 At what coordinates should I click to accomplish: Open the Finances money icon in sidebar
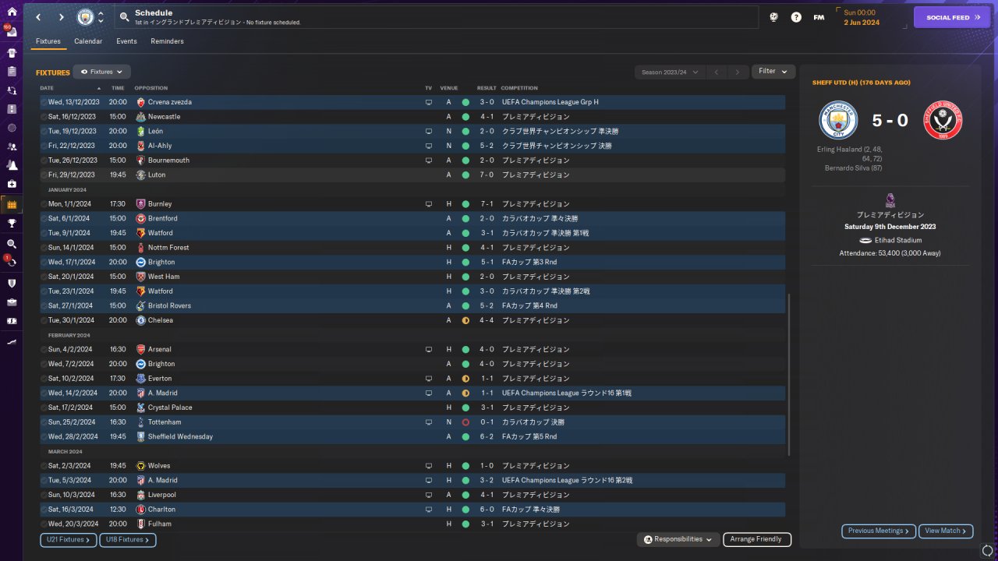pyautogui.click(x=11, y=320)
